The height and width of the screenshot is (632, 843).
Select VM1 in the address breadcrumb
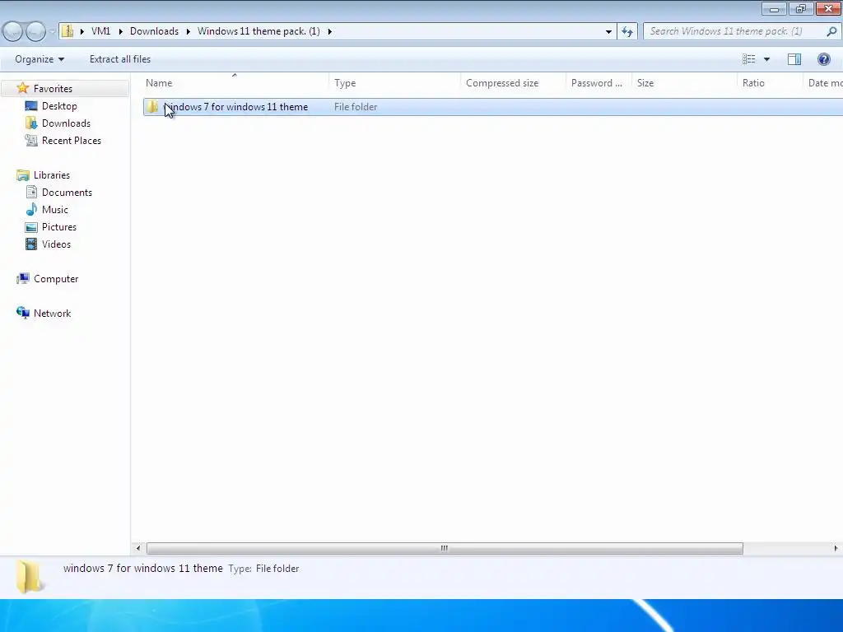[x=100, y=31]
